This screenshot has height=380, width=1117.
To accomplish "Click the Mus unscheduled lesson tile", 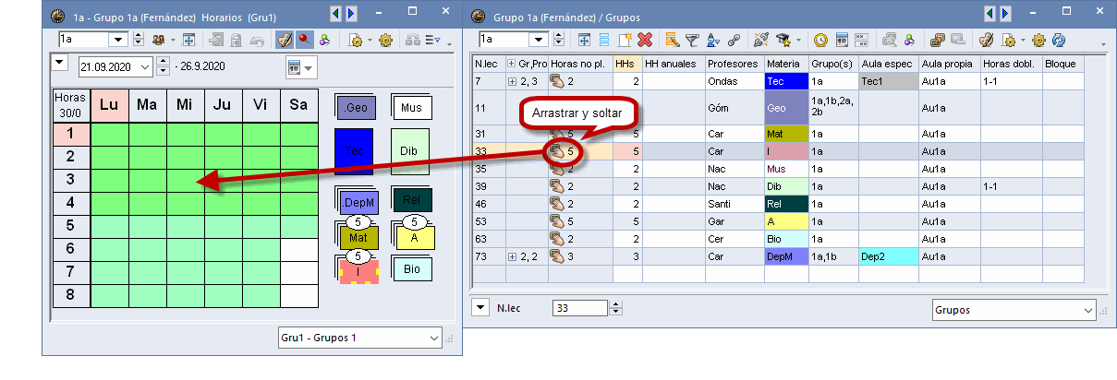I will tap(410, 107).
